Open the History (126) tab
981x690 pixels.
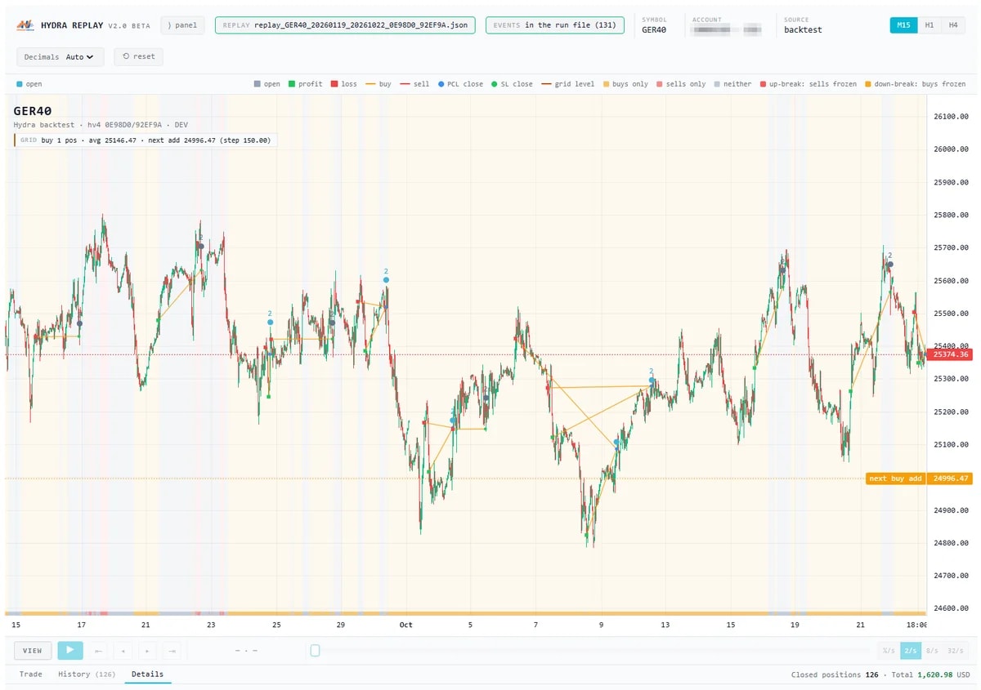pos(87,674)
